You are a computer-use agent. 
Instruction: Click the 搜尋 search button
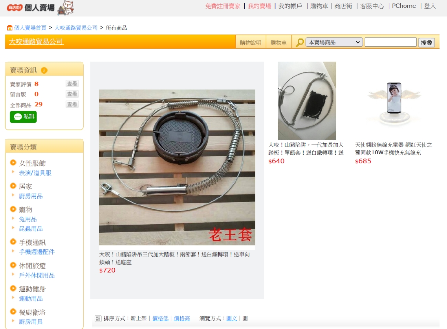click(426, 43)
